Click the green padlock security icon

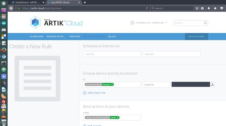coord(19,8)
